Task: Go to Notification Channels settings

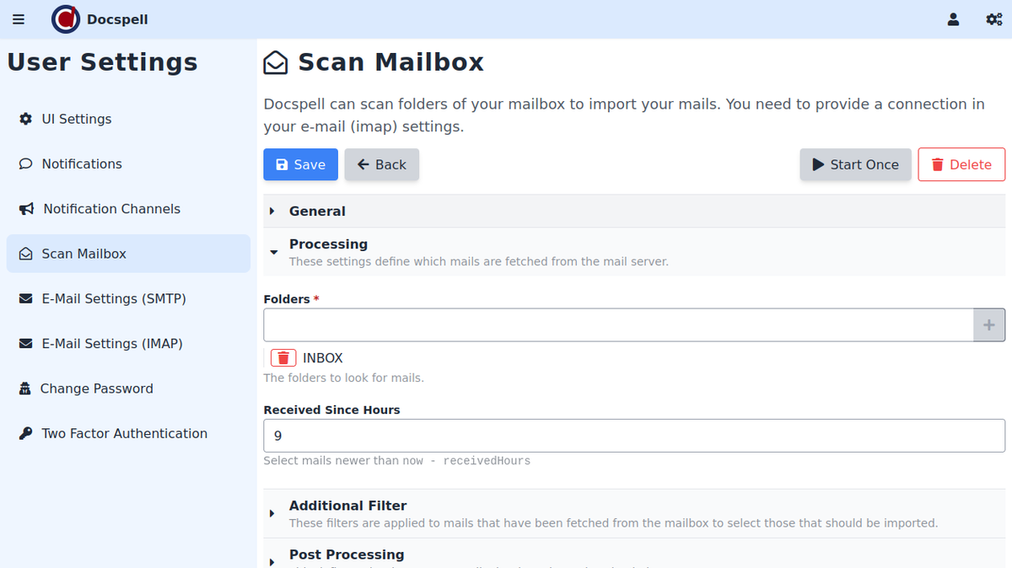Action: [x=111, y=209]
